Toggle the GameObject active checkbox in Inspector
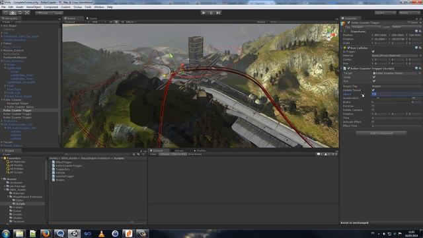 (348, 22)
